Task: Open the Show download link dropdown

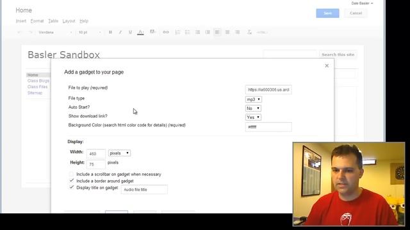Action: click(253, 118)
